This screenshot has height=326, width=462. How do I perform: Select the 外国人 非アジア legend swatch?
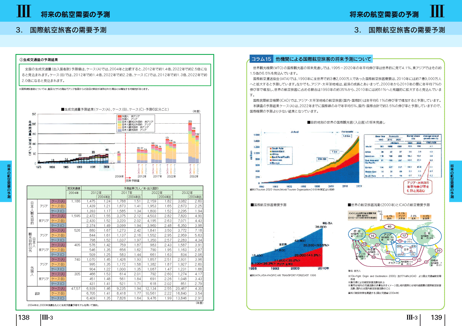pos(119,116)
